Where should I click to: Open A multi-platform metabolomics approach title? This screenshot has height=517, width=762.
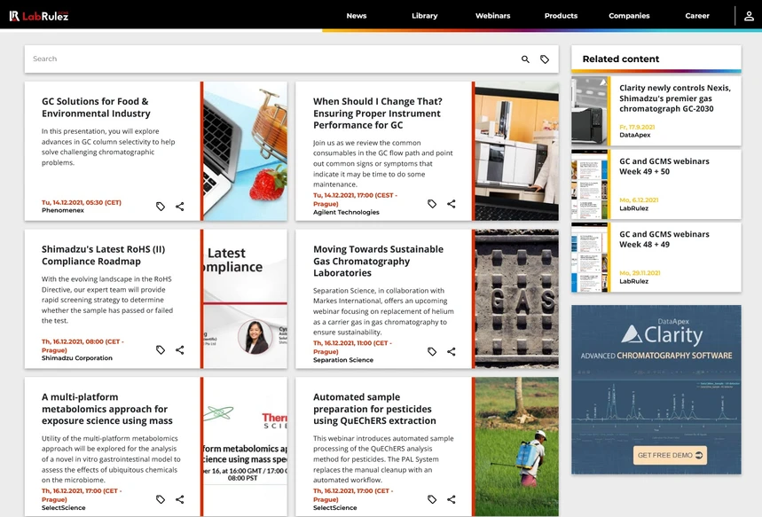coord(107,409)
